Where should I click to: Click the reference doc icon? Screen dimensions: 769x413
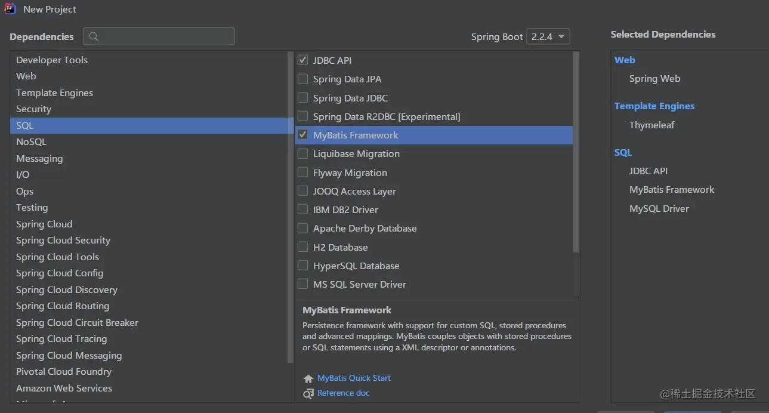coord(308,393)
